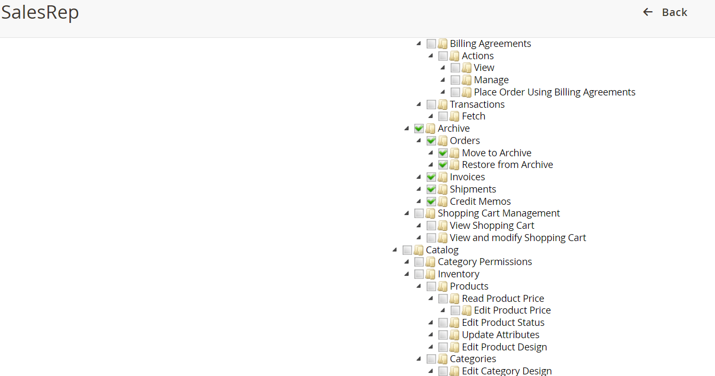This screenshot has height=376, width=715.
Task: Collapse the Transactions tree arrow
Action: pyautogui.click(x=419, y=104)
